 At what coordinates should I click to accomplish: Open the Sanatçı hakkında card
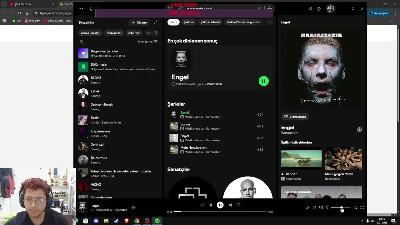coord(322,192)
